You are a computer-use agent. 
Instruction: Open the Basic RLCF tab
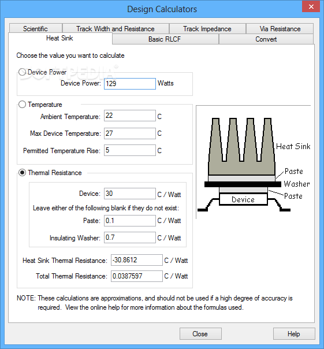(165, 39)
